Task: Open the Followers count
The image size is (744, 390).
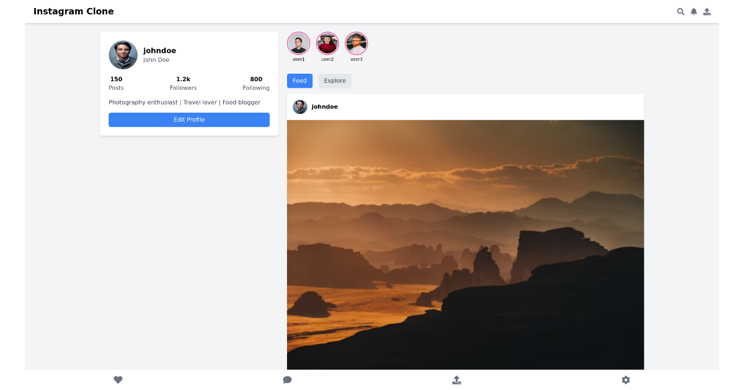Action: click(x=183, y=83)
